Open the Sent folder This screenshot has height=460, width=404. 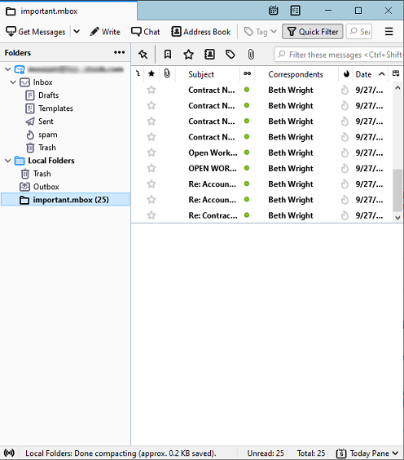click(46, 122)
